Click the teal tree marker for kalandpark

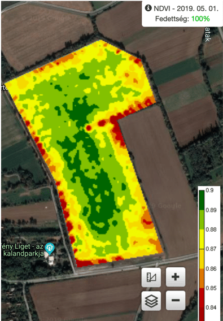coord(50,248)
